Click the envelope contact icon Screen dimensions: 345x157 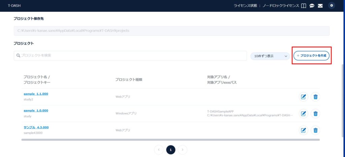pos(320,6)
